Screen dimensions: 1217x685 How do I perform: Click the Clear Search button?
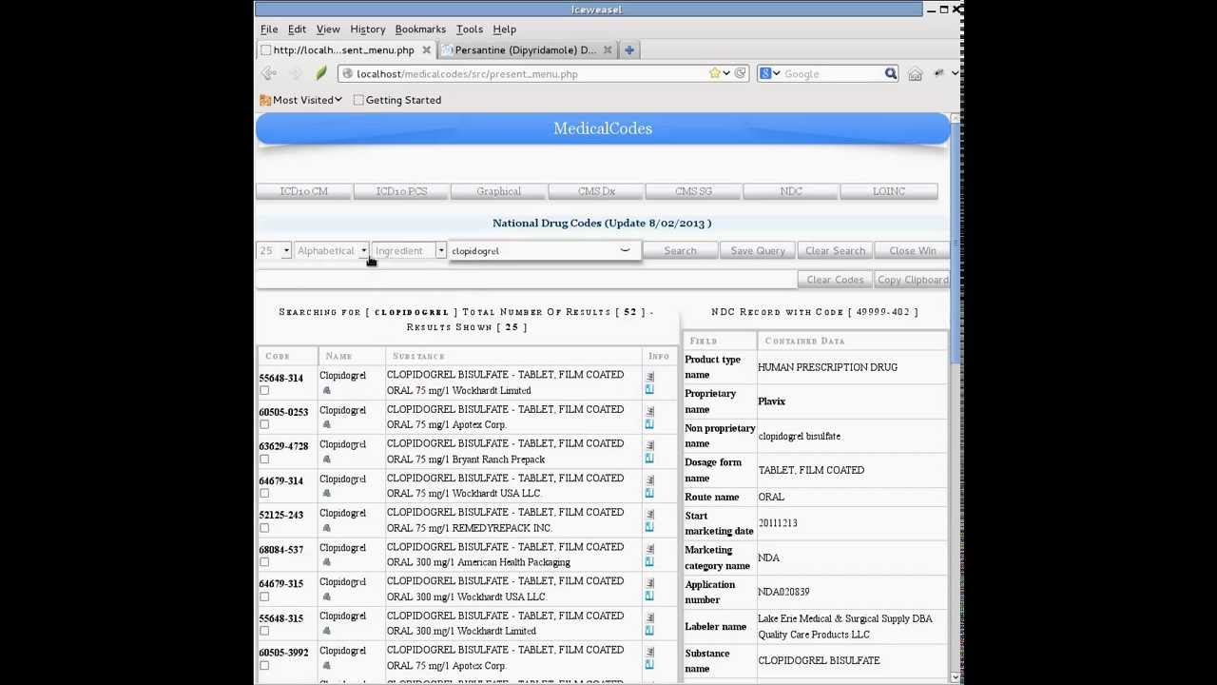(x=835, y=250)
